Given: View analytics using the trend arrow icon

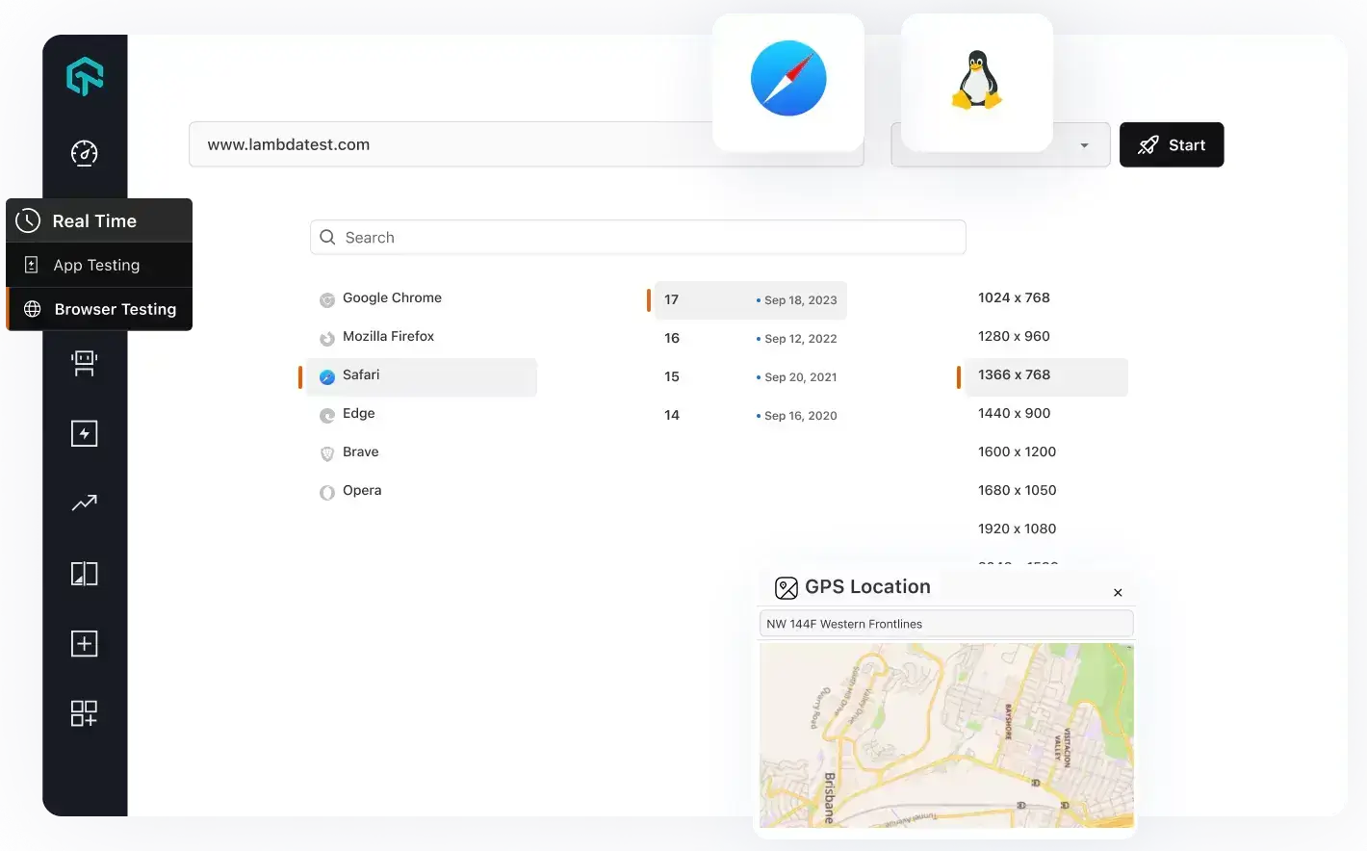Looking at the screenshot, I should (84, 502).
